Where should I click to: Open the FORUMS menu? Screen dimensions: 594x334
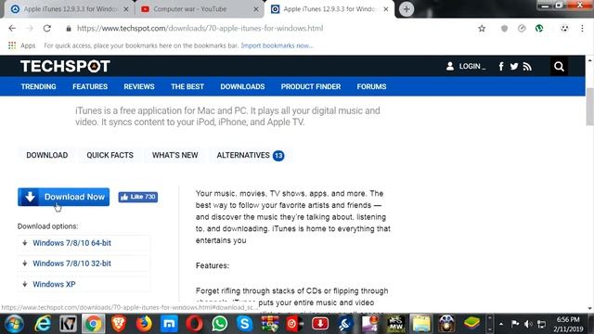coord(371,86)
